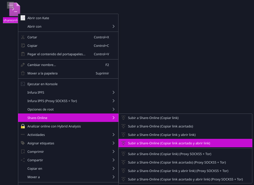The width and height of the screenshot is (254, 185).
Task: Click the scissors icon for Cortar
Action: pyautogui.click(x=23, y=37)
